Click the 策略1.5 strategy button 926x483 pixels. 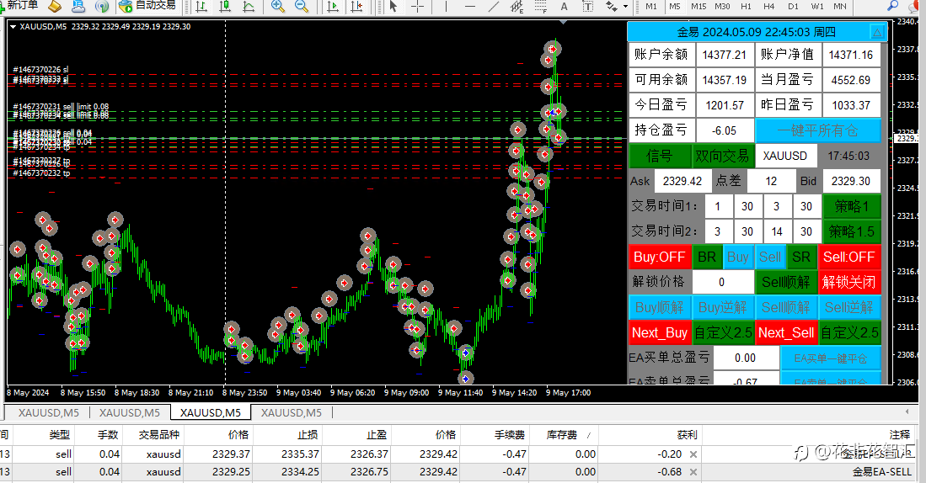[x=851, y=231]
